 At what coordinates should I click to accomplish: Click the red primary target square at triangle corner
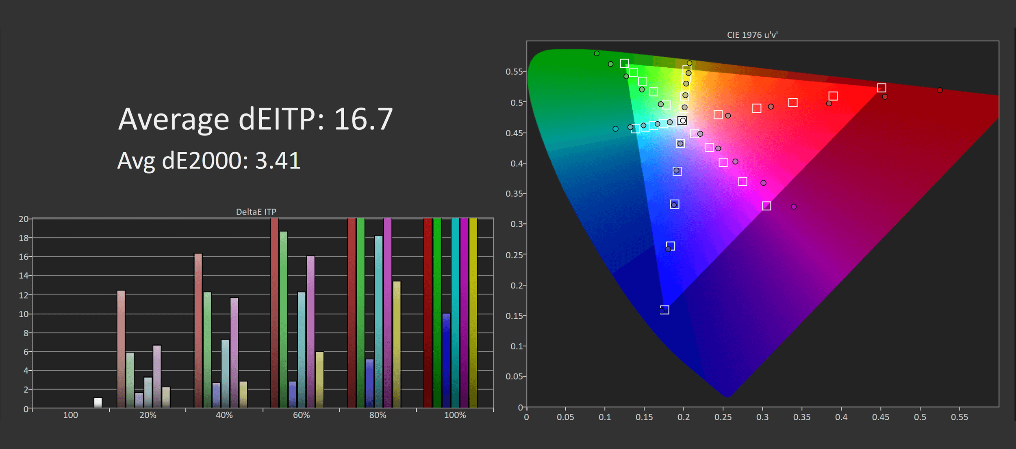(881, 88)
